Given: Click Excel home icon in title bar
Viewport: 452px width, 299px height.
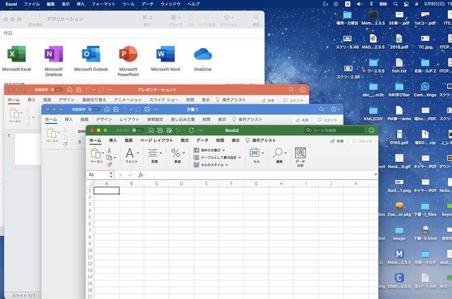Looking at the screenshot, I should [x=151, y=130].
